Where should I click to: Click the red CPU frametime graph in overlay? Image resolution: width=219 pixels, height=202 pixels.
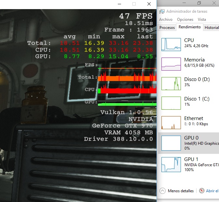pyautogui.click(x=127, y=89)
